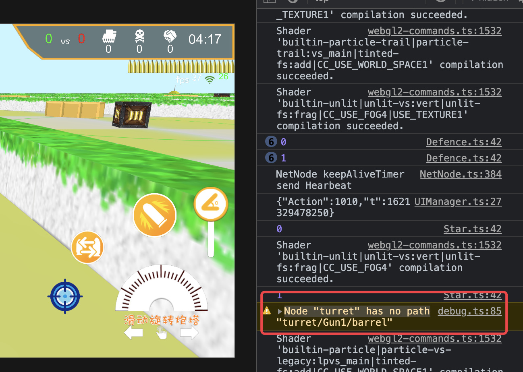Tap the barrel elevation angle button

211,204
